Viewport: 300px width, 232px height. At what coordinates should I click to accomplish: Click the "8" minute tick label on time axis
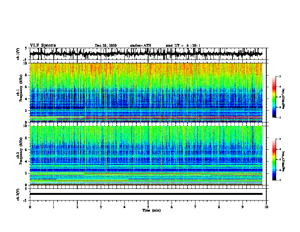219,207
